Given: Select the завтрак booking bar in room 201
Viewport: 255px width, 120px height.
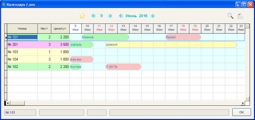Looking at the screenshot, I should 81,44.
